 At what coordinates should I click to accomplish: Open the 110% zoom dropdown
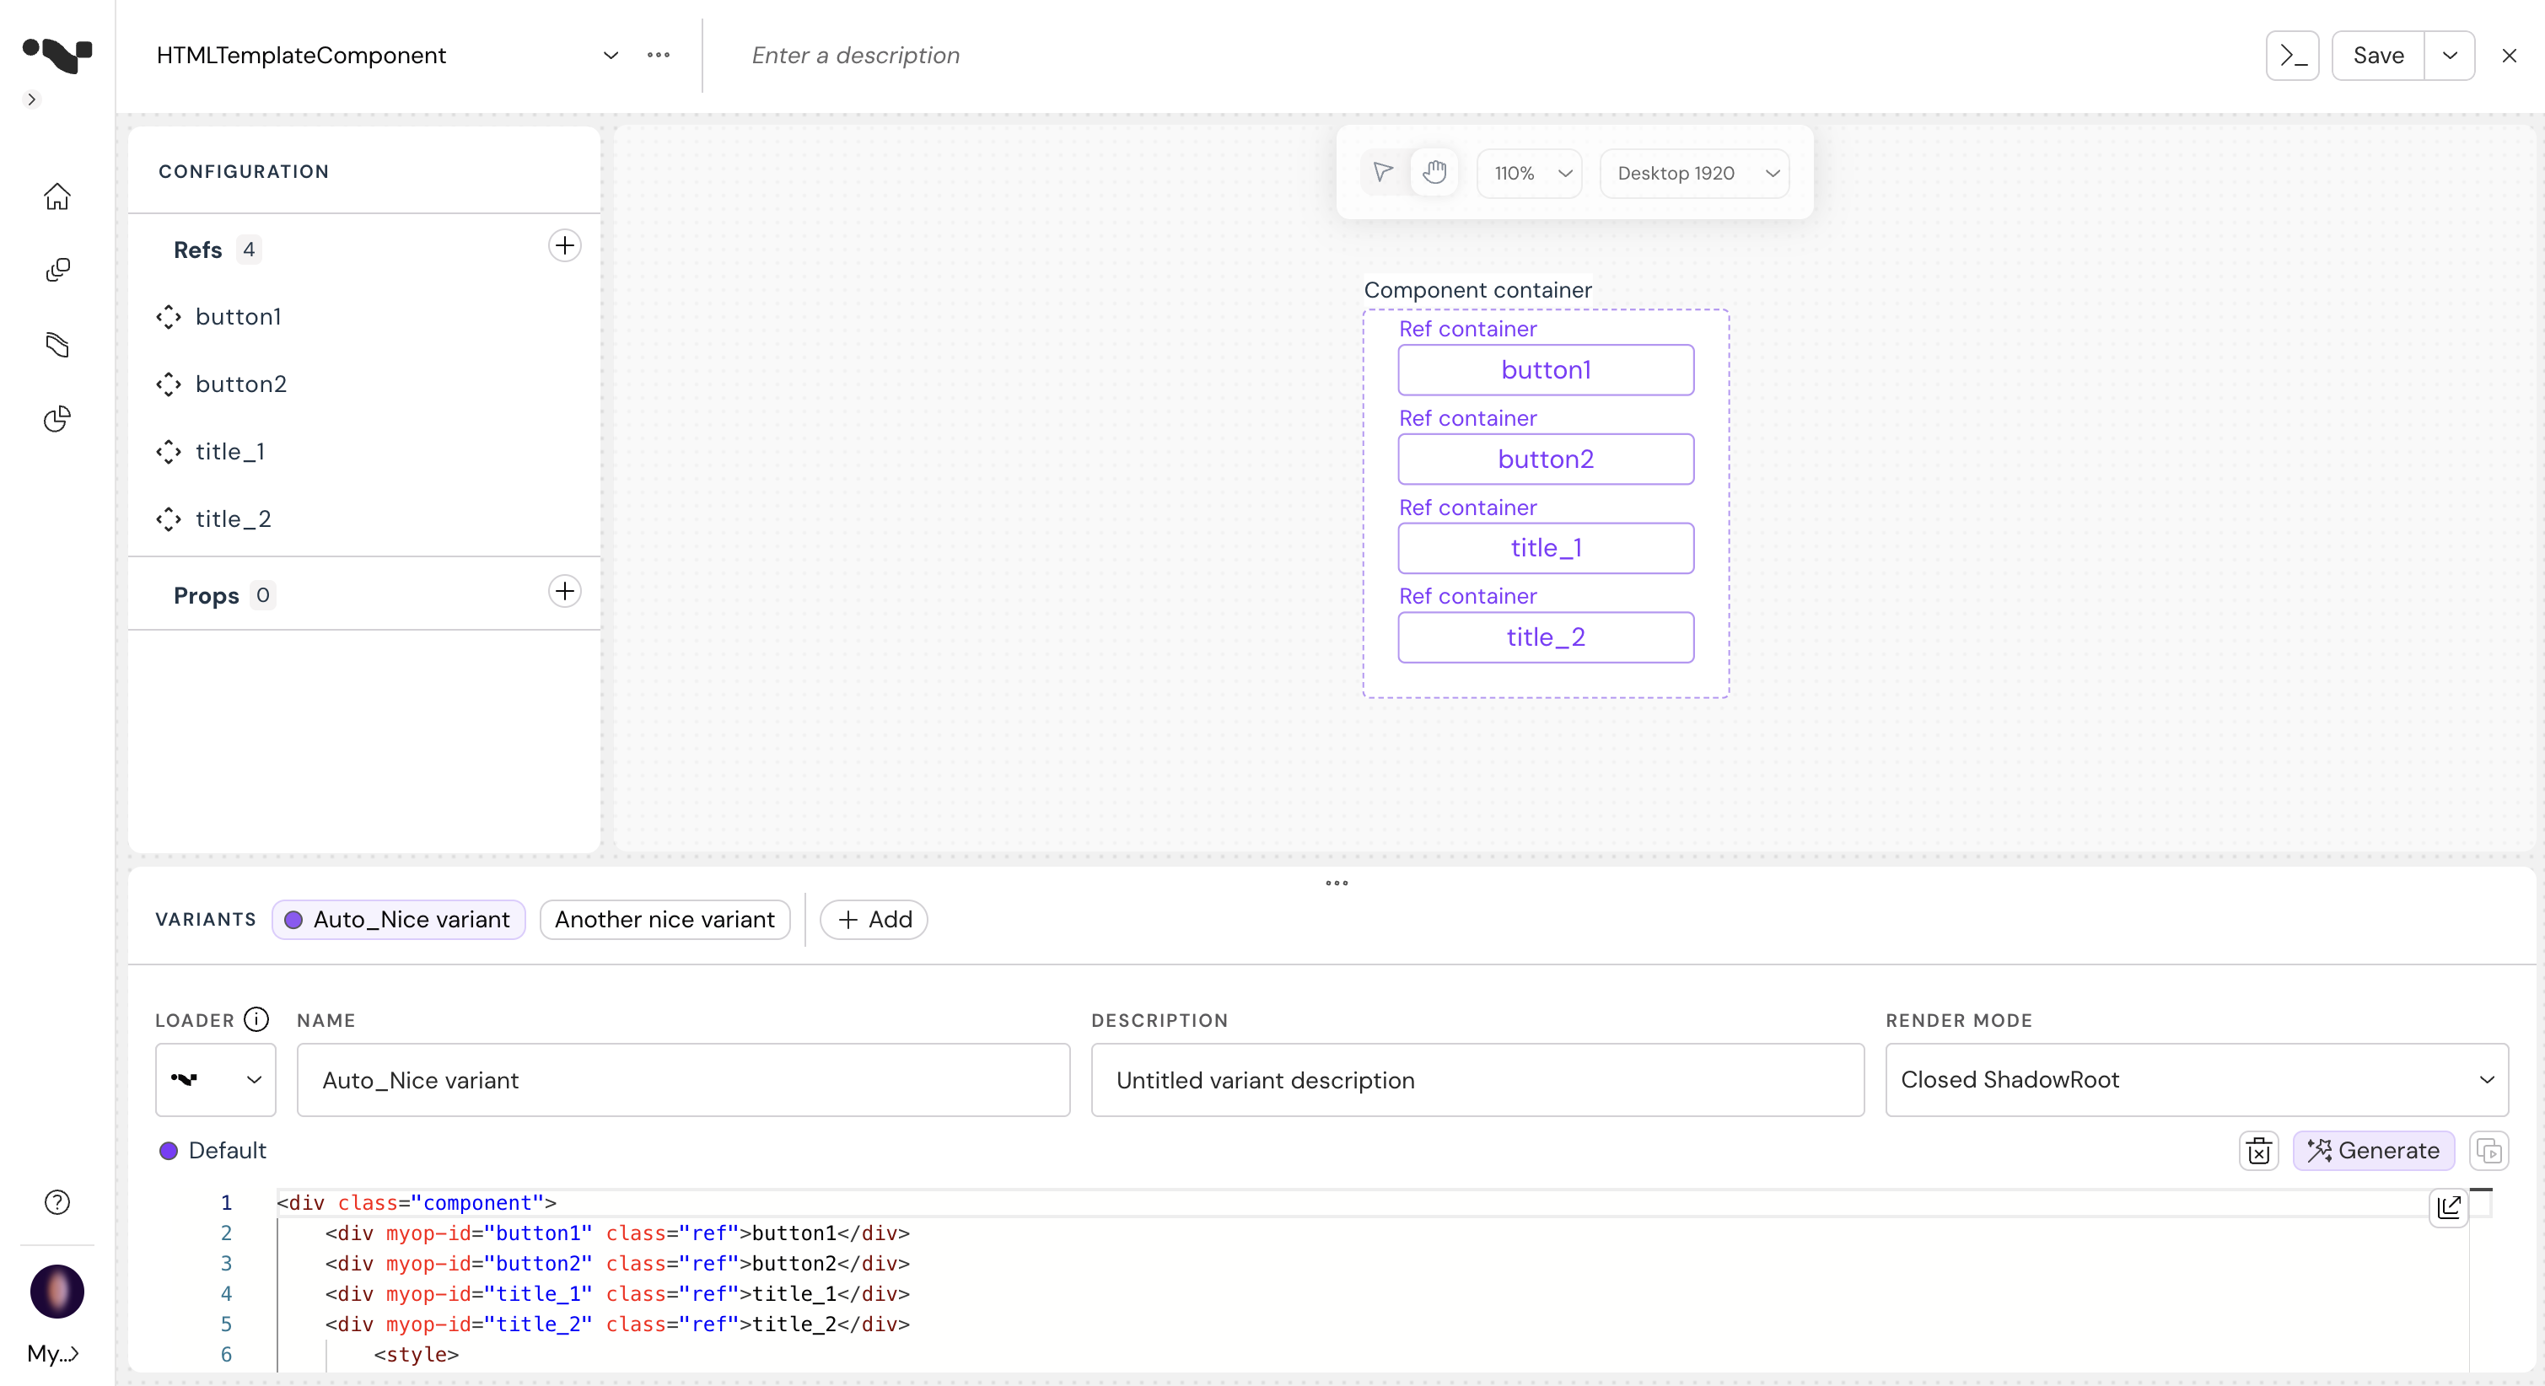coord(1530,173)
